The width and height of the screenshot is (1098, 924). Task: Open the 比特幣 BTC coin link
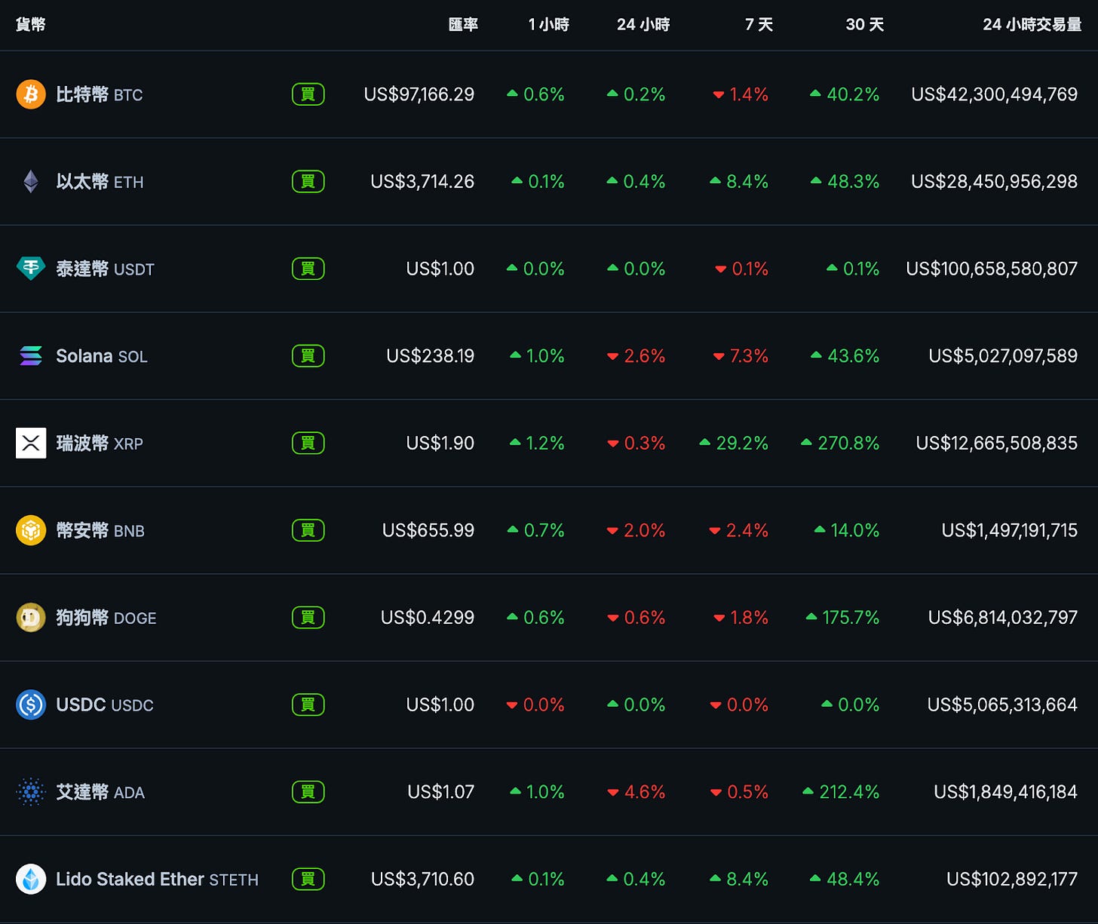[x=100, y=94]
